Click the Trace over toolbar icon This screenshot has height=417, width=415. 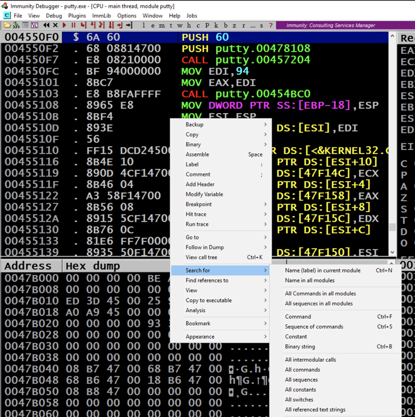pyautogui.click(x=111, y=26)
